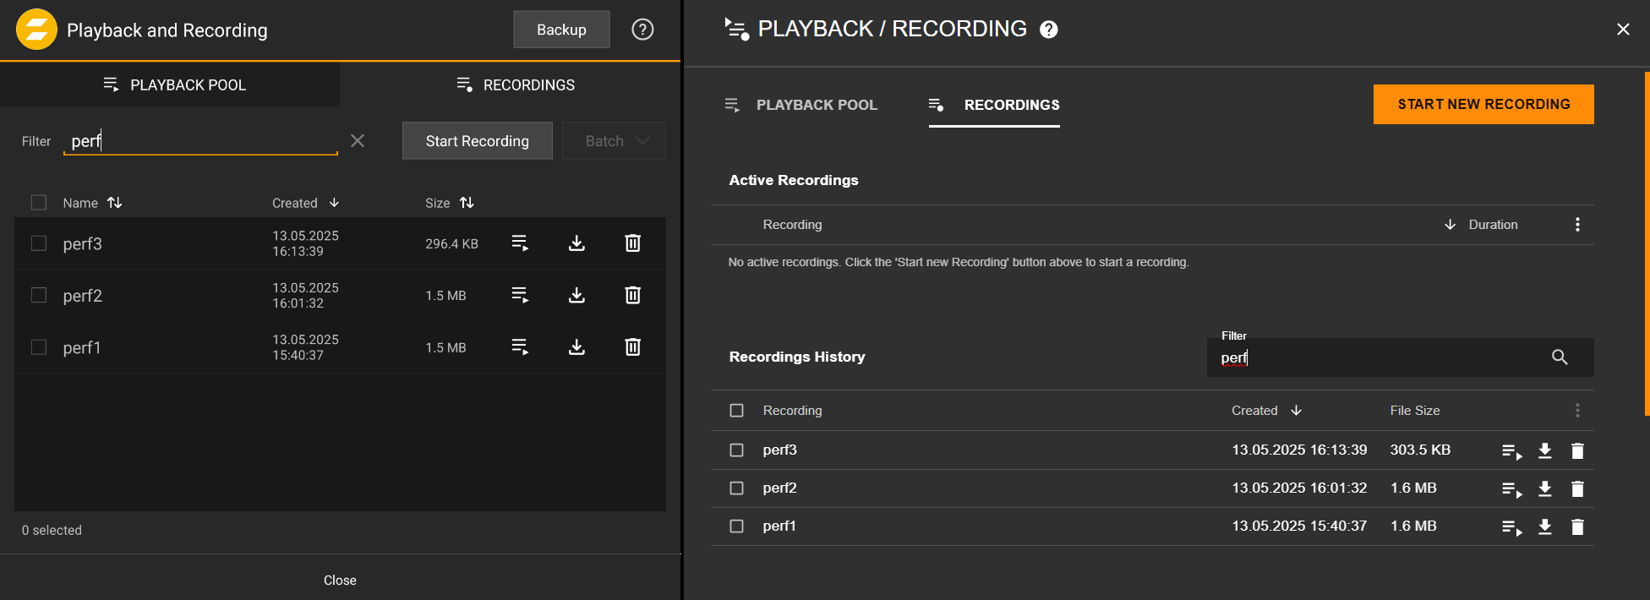
Task: Sort Active Recordings by Duration
Action: coord(1481,225)
